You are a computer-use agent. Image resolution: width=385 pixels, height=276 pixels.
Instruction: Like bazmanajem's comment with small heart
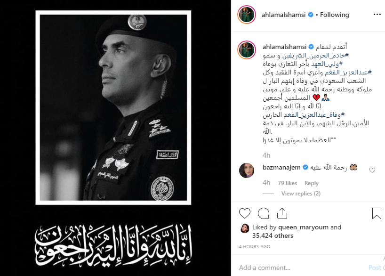[x=372, y=170]
